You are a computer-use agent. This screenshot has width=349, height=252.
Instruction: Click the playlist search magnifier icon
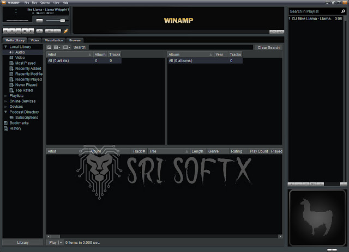343,11
